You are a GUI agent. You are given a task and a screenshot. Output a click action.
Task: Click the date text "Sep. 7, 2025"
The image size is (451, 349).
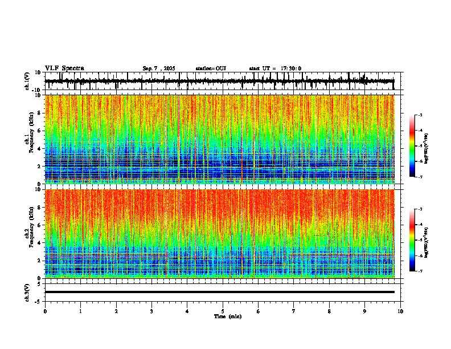159,68
